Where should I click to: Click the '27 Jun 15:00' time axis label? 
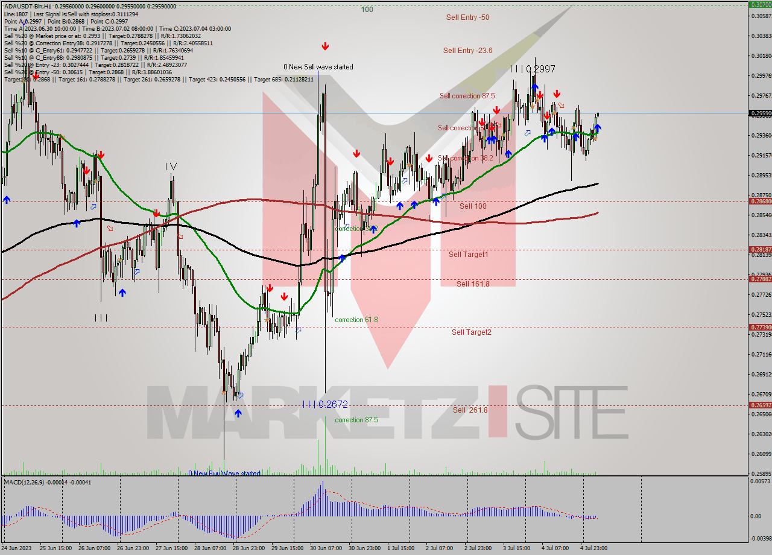click(171, 548)
